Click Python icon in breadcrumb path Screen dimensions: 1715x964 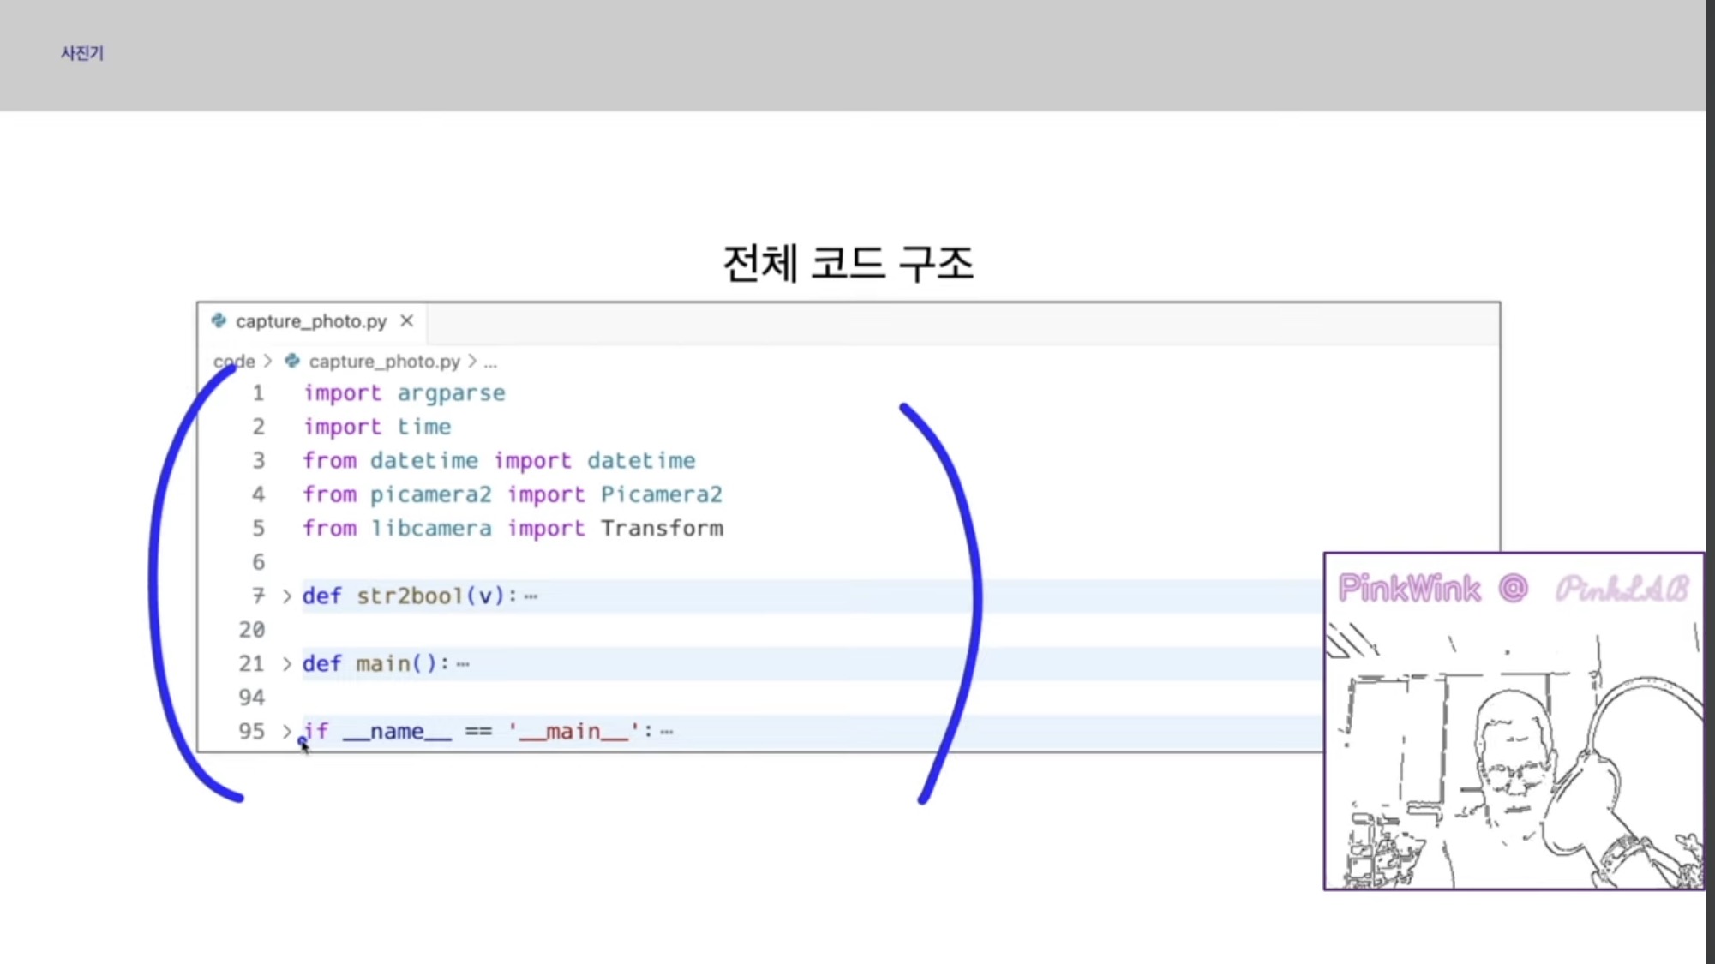[292, 361]
